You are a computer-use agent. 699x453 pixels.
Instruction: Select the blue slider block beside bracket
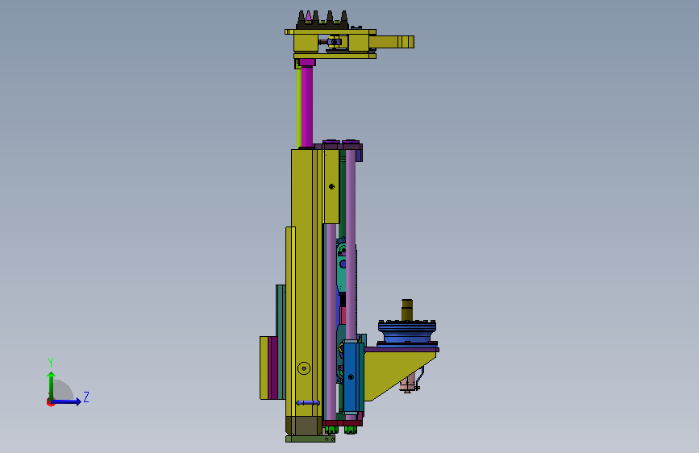click(351, 376)
